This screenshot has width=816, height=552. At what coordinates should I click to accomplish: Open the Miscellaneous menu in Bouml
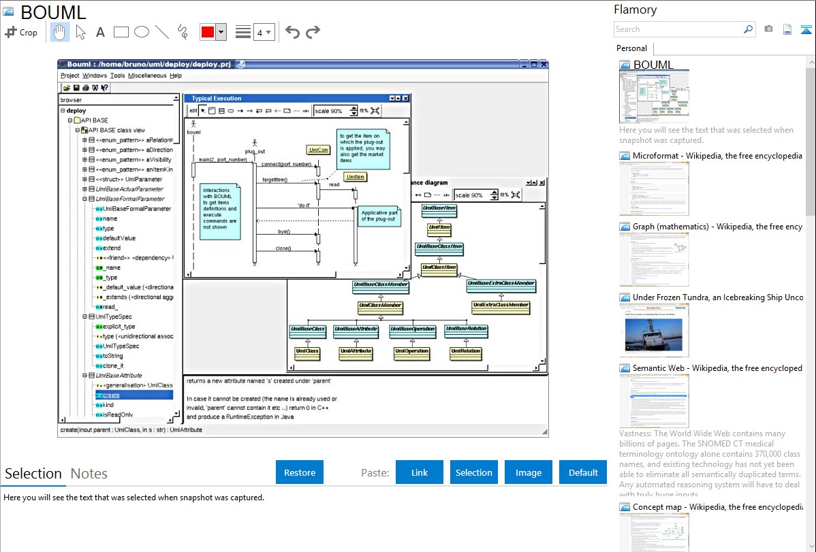(147, 76)
